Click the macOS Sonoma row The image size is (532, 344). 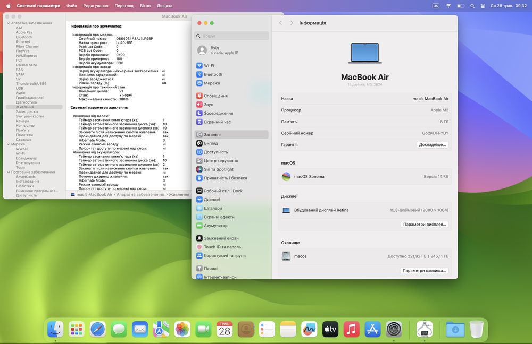coord(365,176)
